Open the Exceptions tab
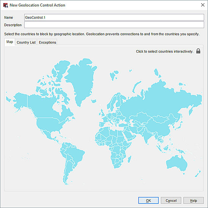This screenshot has width=208, height=208. pyautogui.click(x=47, y=42)
